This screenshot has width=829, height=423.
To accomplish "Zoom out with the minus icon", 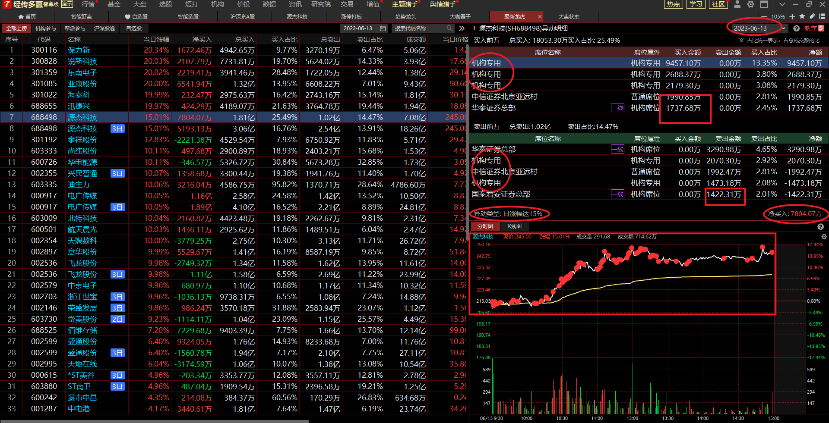I will point(764,16).
